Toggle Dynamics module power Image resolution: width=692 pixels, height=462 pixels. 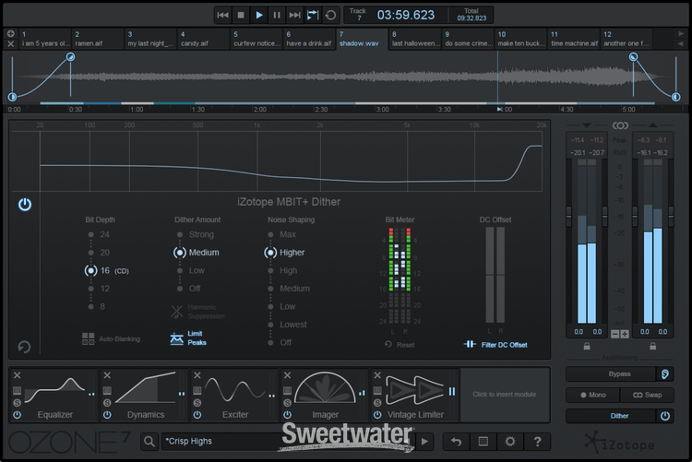(107, 415)
